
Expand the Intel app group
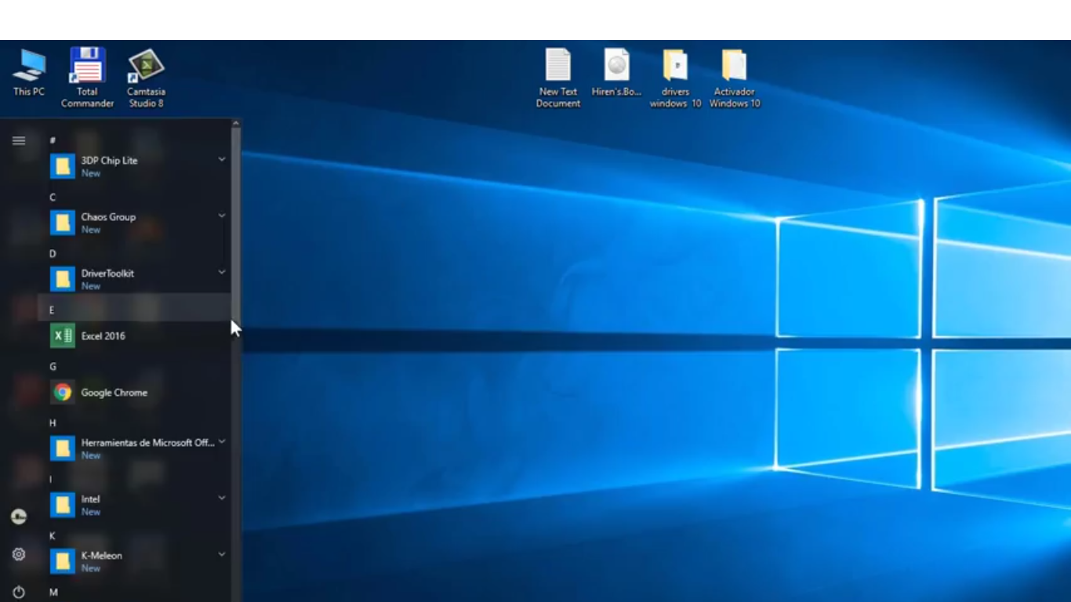(x=222, y=498)
